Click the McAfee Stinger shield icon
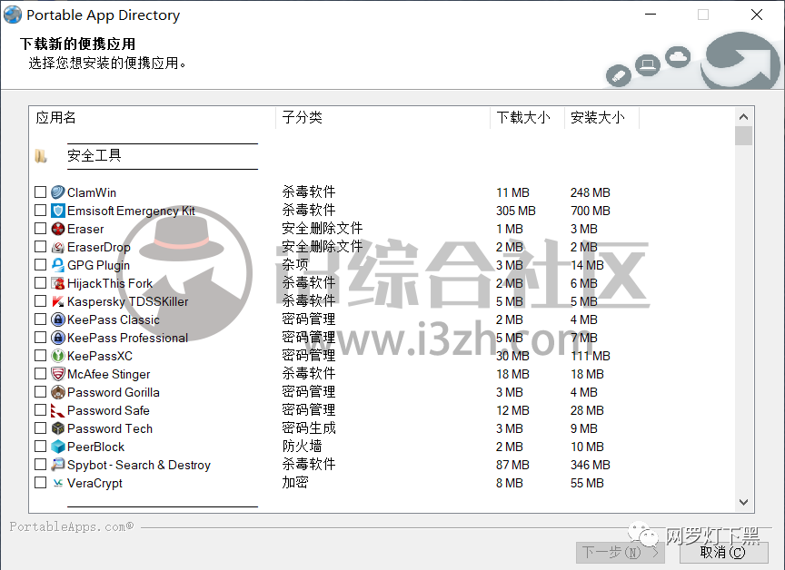This screenshot has width=785, height=570. (58, 374)
